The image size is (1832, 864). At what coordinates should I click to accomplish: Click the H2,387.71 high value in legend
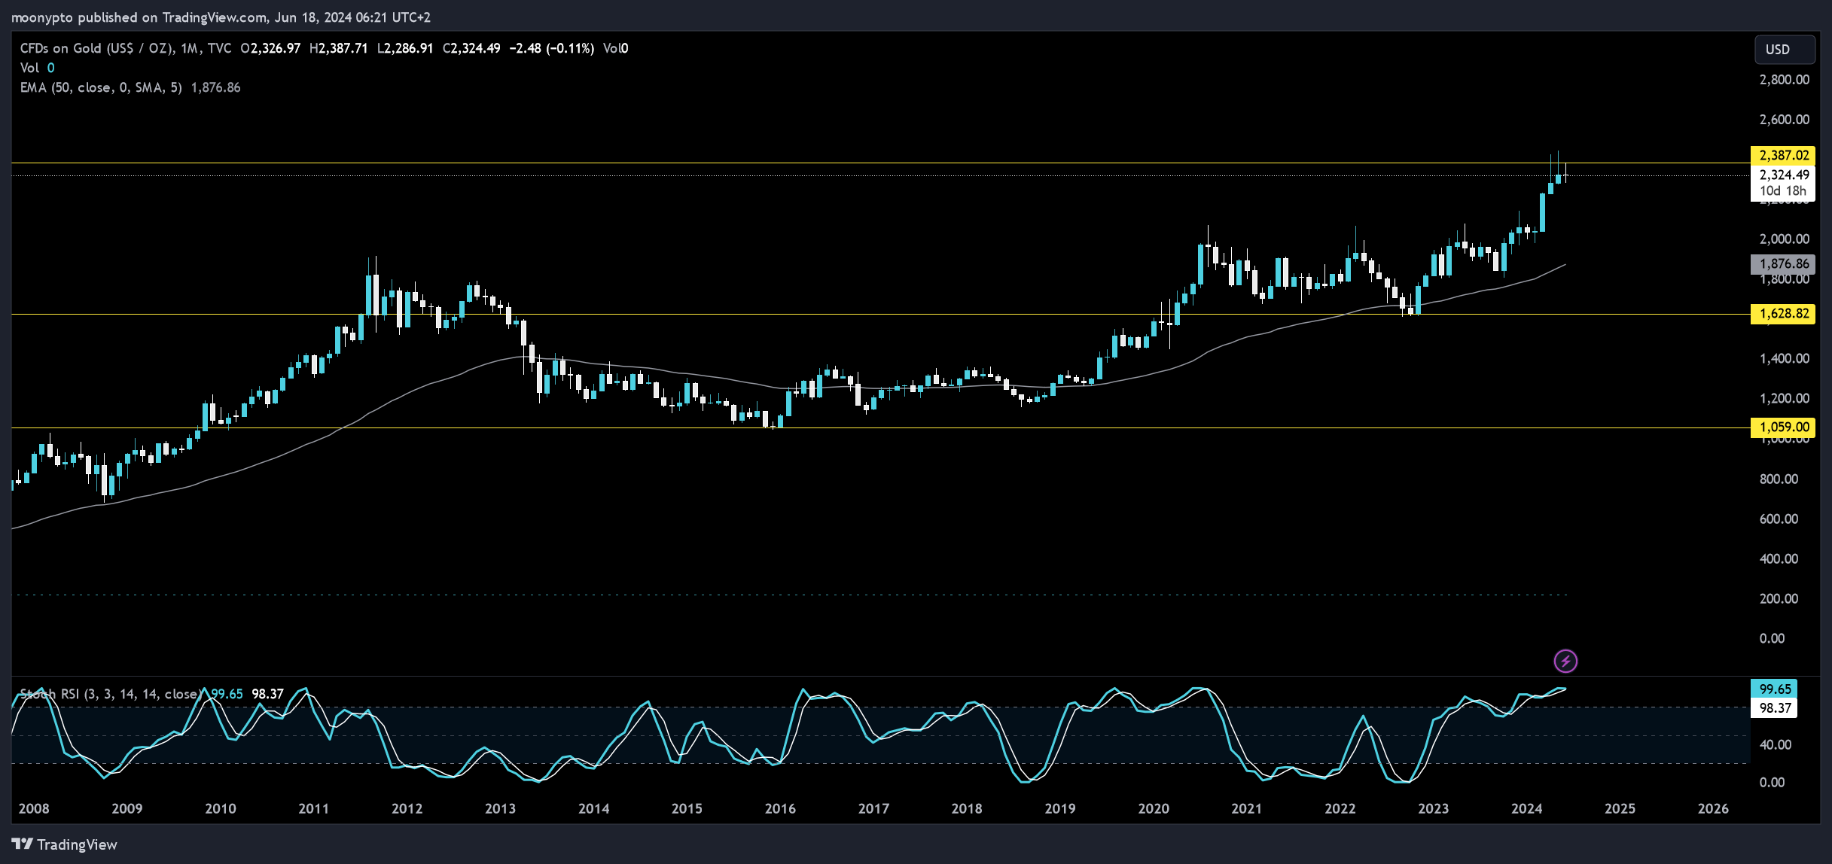339,48
